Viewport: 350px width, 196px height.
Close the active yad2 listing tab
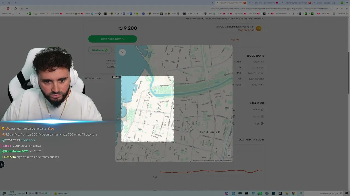point(217,3)
